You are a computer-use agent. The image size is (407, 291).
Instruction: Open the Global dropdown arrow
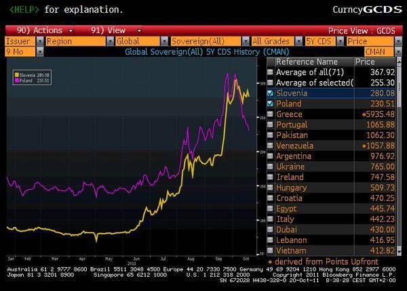pyautogui.click(x=165, y=41)
